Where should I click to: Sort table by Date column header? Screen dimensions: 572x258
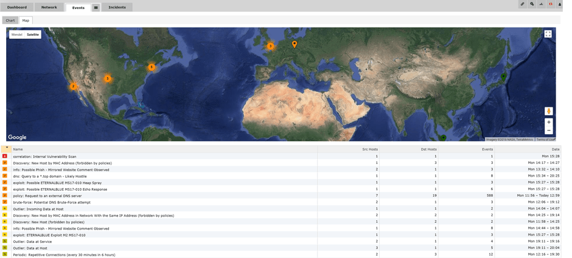(555, 149)
